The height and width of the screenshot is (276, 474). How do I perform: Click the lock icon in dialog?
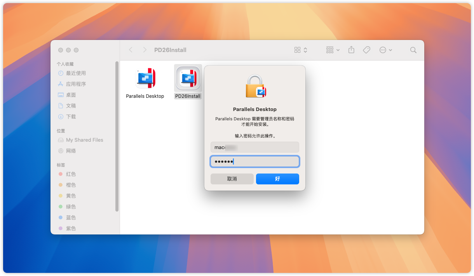click(255, 86)
